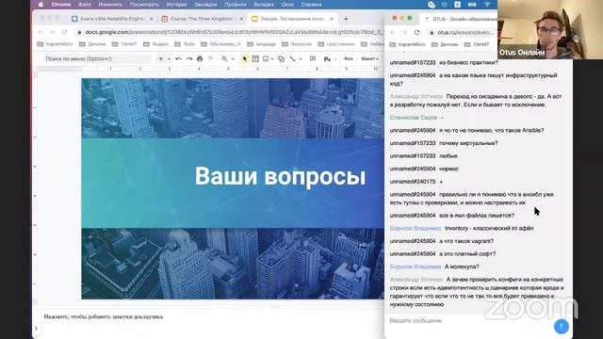Viewport: 603px width, 339px height.
Task: Click the zoom magnifier icon
Action: 224,58
